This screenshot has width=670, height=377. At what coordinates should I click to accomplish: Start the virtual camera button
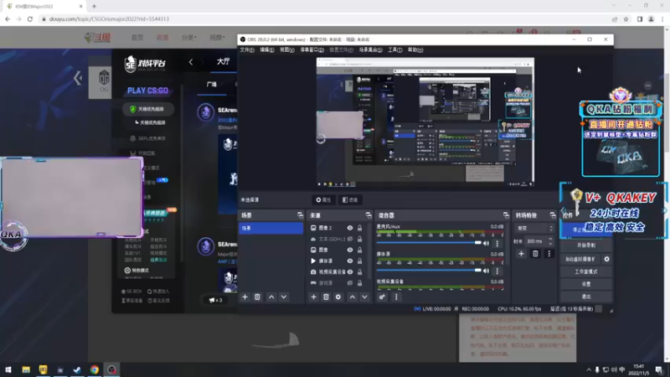[581, 259]
